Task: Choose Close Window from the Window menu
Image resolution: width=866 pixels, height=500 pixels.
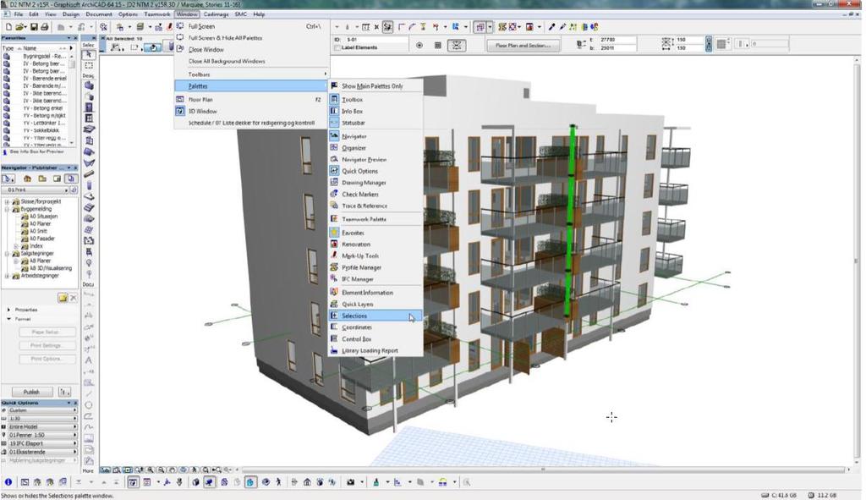Action: pos(250,49)
